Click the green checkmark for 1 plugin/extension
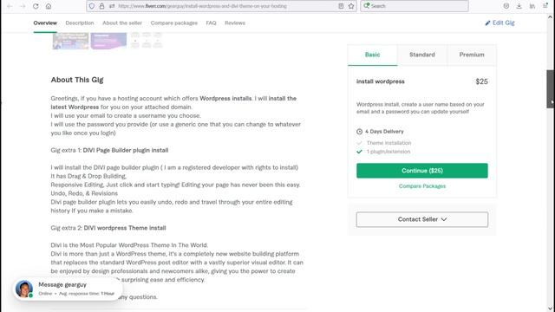Screen dimensions: 555x312 359,152
